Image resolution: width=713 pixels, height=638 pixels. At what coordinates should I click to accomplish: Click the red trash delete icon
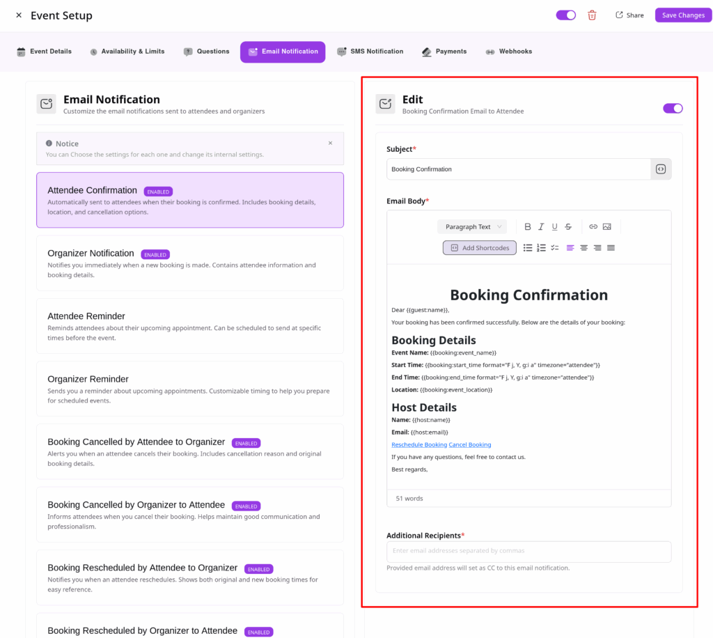tap(592, 15)
